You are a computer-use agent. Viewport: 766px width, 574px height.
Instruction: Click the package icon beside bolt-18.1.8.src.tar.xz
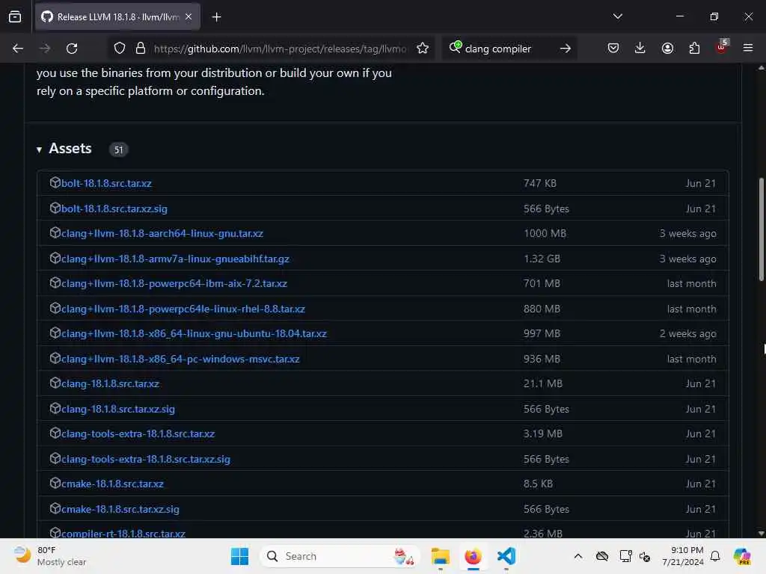click(55, 182)
